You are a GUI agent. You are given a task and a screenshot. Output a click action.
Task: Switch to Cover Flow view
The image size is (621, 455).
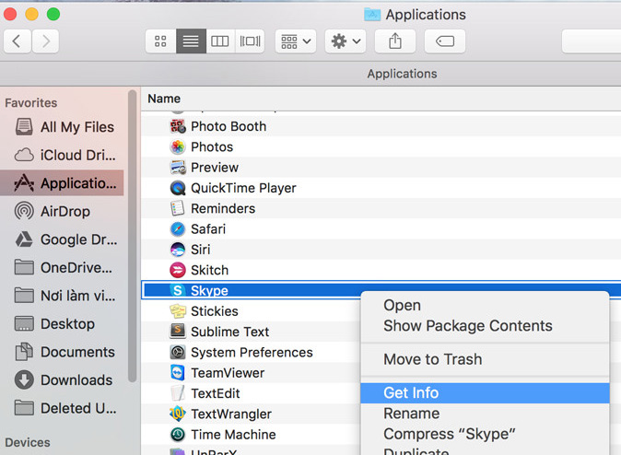[250, 41]
